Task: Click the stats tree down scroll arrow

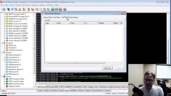Action: pyautogui.click(x=34, y=87)
